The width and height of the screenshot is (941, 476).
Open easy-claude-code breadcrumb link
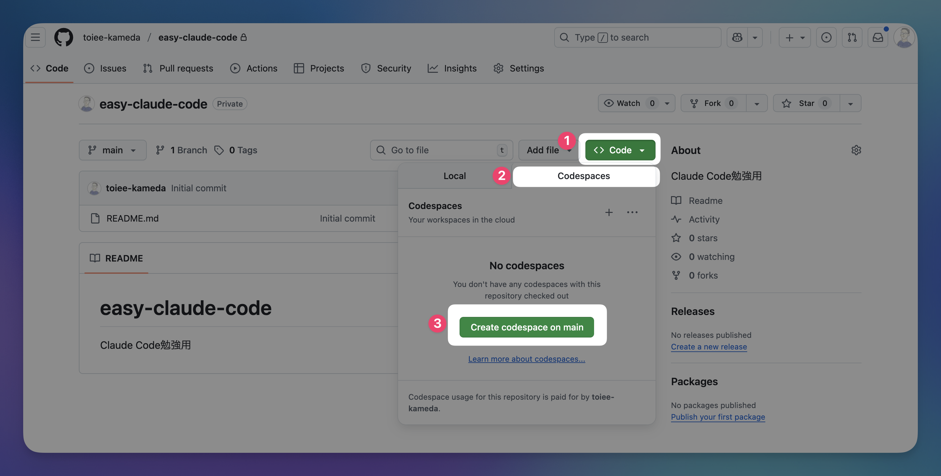point(198,37)
